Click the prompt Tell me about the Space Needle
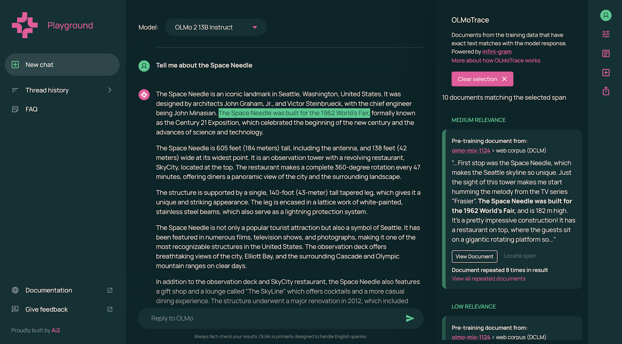622x344 pixels. click(x=204, y=65)
